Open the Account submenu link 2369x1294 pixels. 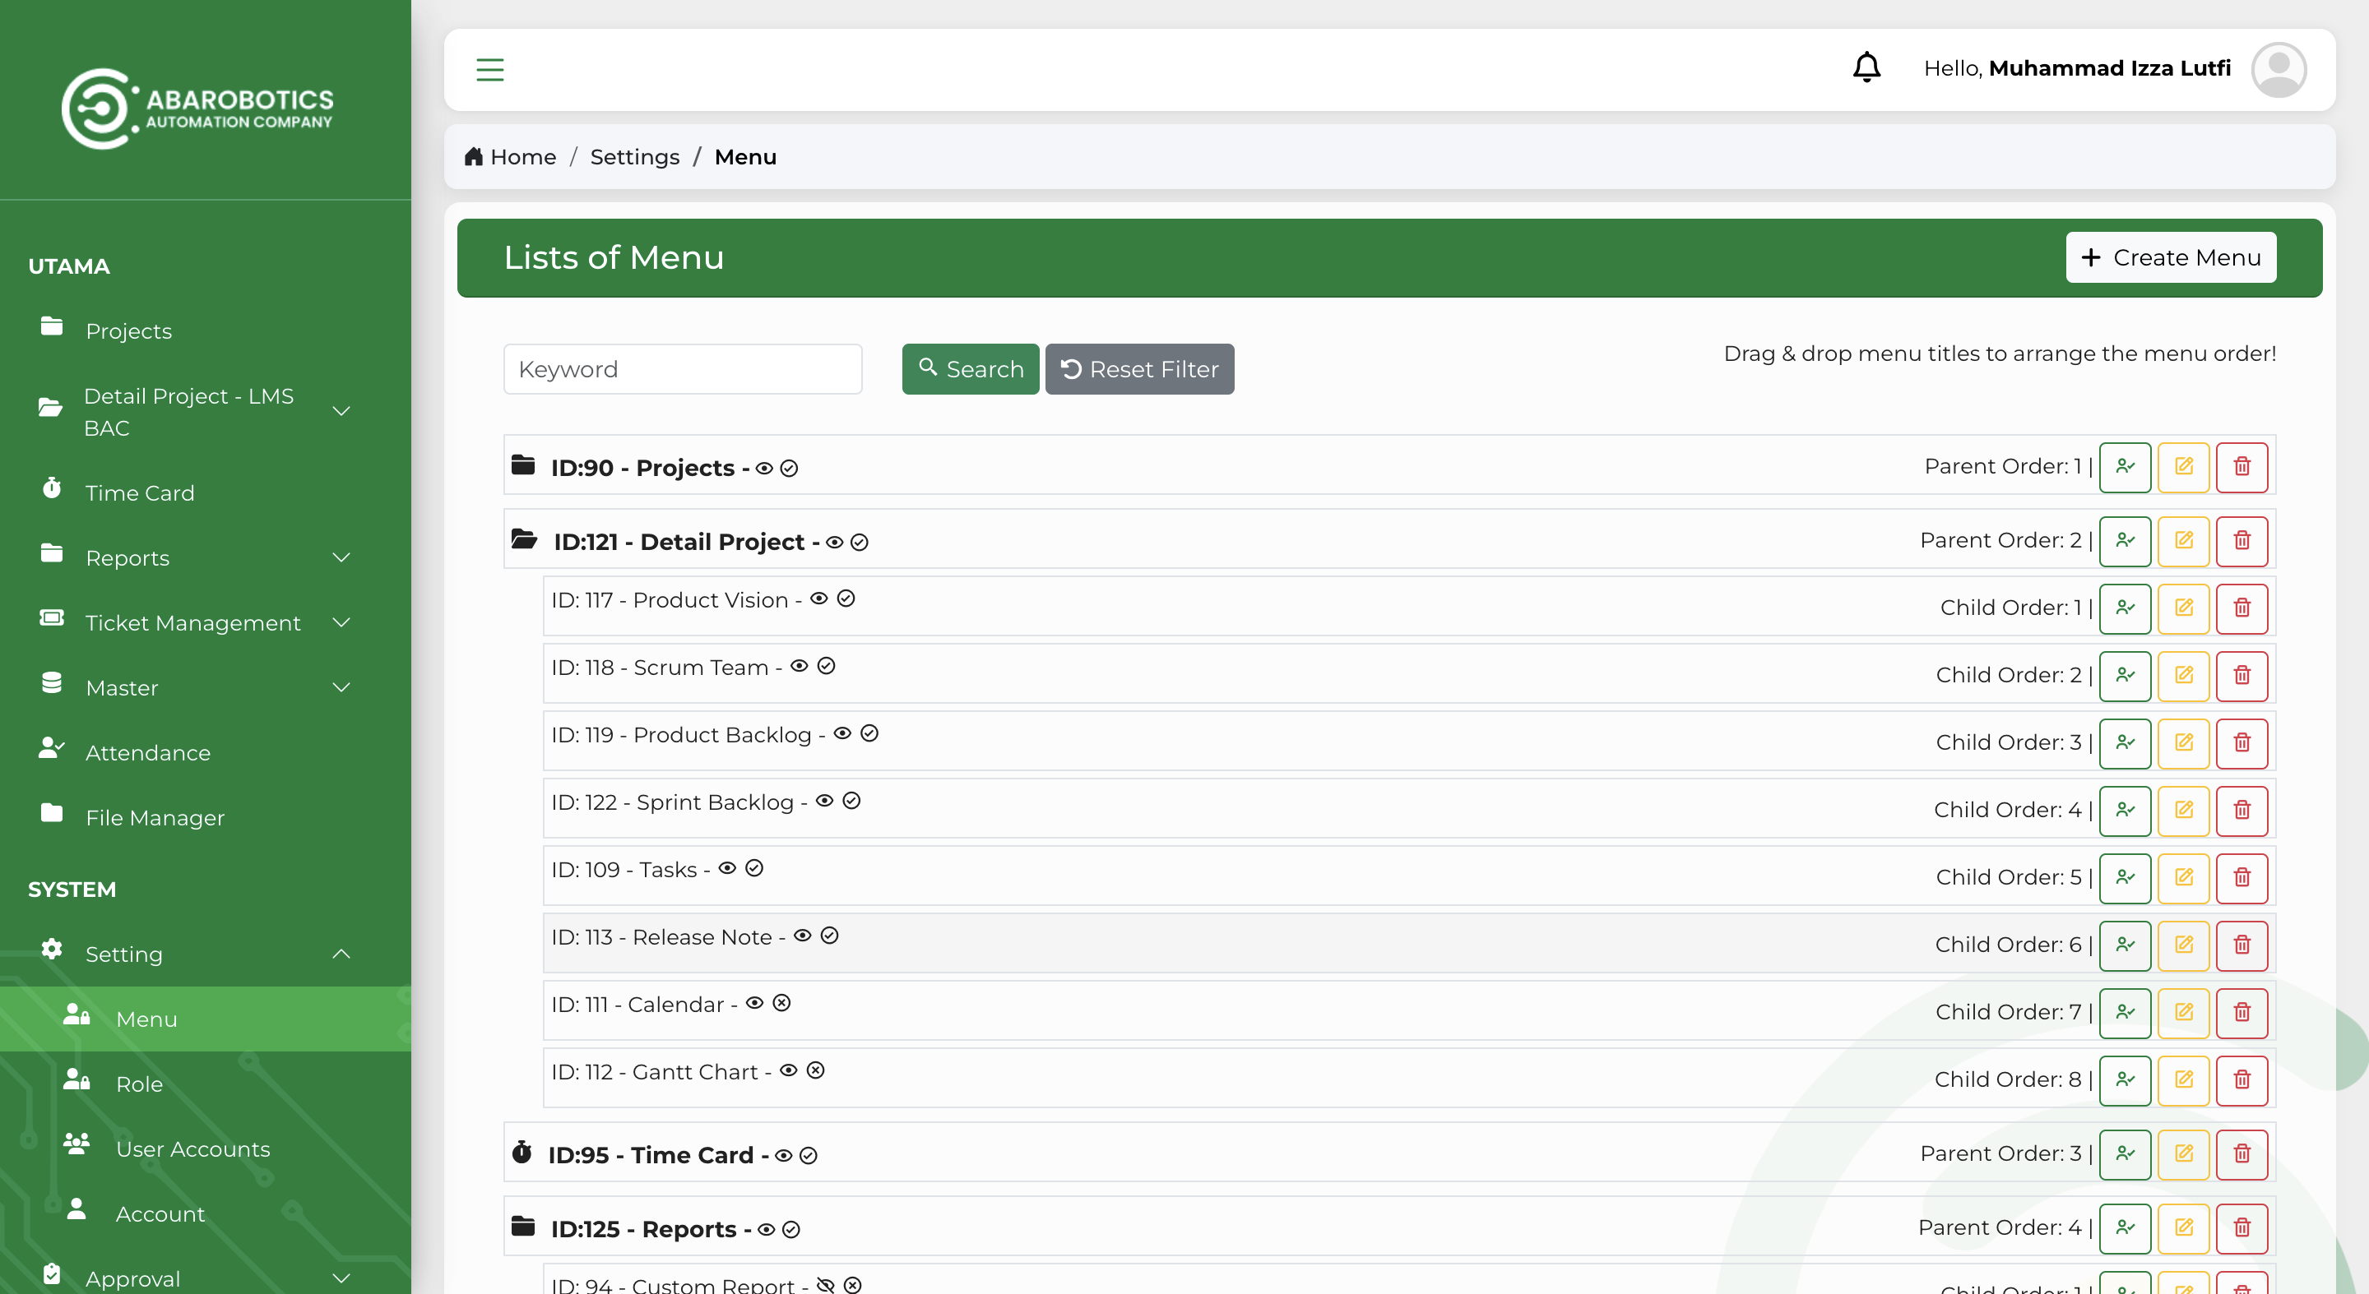(x=160, y=1214)
